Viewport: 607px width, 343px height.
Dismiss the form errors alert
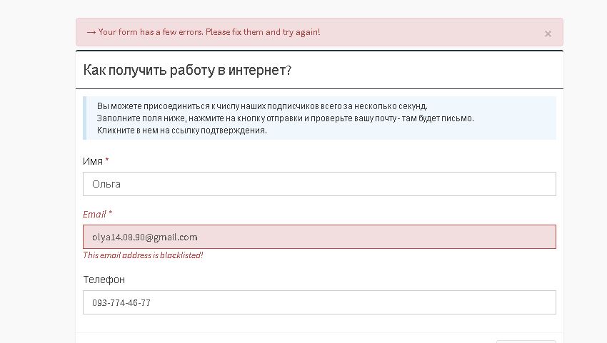tap(548, 34)
